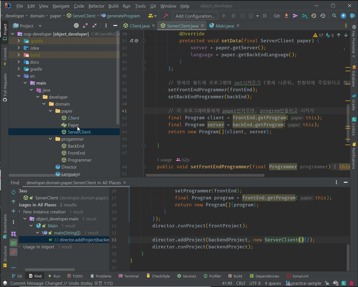This screenshot has height=287, width=358.
Task: Open the Database tool window
Action: point(354,76)
